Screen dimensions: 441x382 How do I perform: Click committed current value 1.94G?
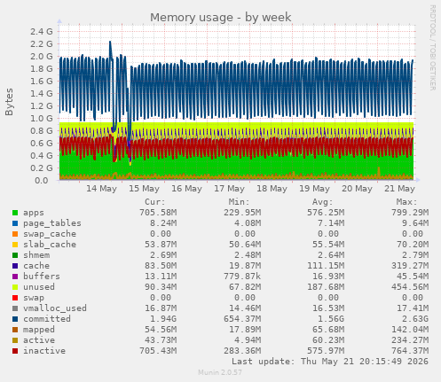coord(161,319)
